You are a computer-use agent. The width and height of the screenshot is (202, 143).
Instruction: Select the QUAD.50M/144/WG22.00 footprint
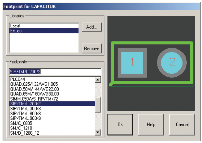click(x=52, y=89)
